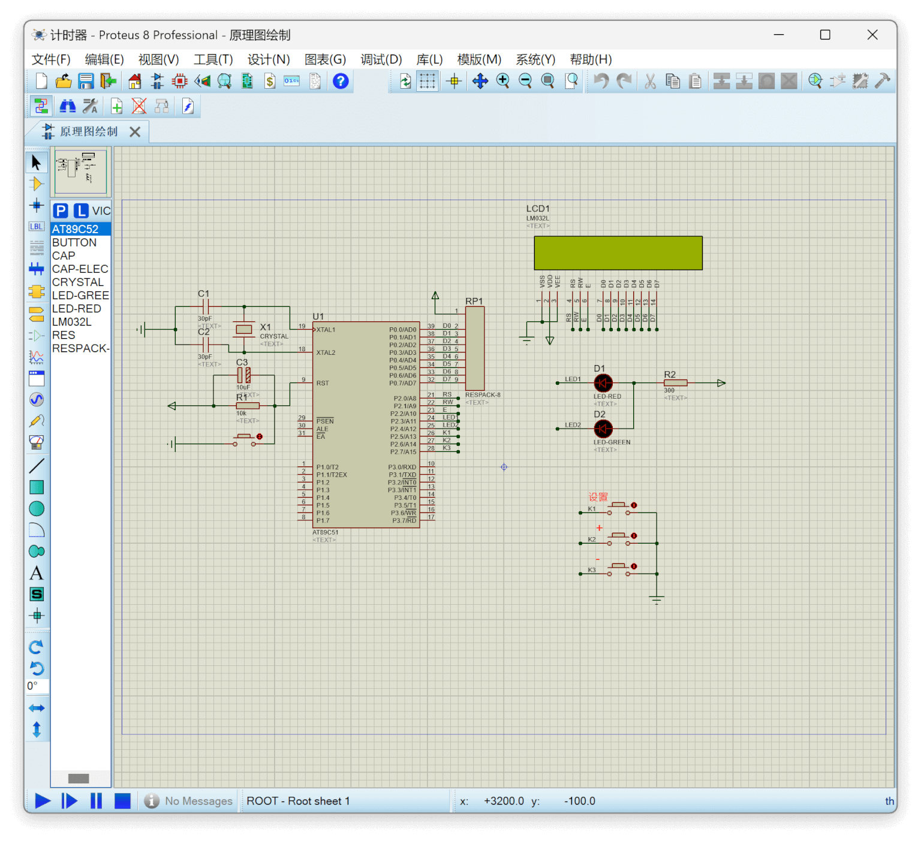The width and height of the screenshot is (921, 841).
Task: Choose the 2D Line drawing tool
Action: (x=37, y=466)
